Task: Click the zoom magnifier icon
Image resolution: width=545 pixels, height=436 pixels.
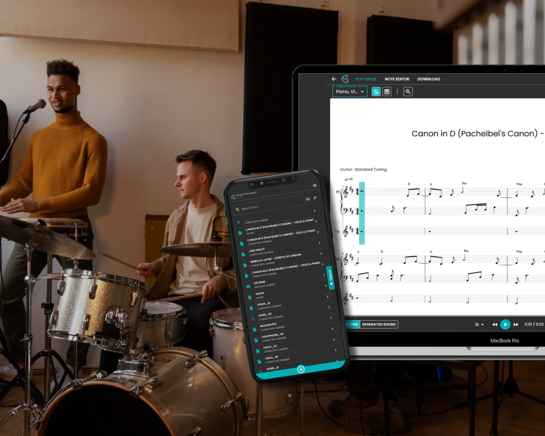Action: coord(408,92)
